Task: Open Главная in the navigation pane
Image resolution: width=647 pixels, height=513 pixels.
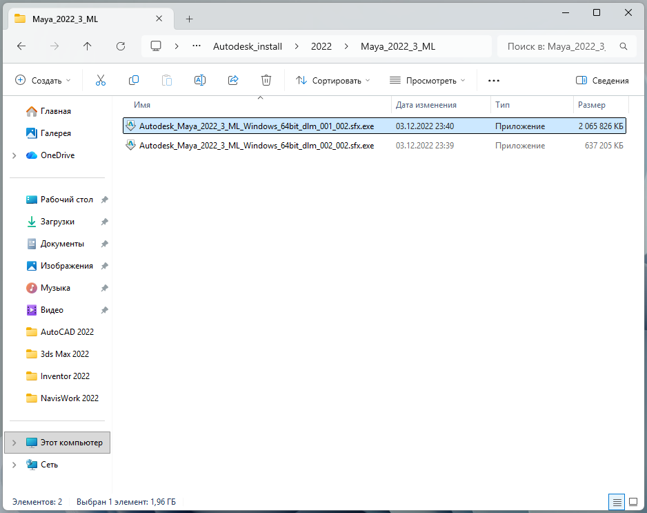Action: (x=56, y=111)
